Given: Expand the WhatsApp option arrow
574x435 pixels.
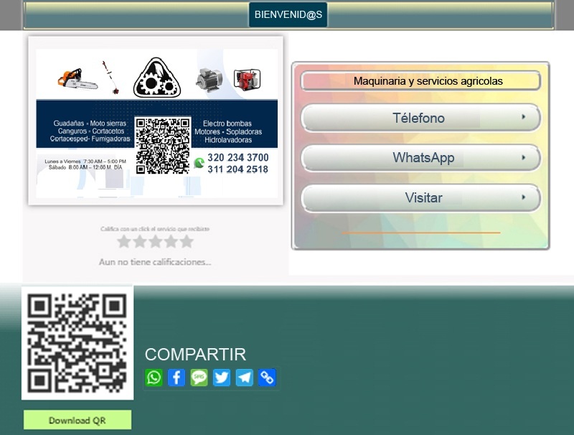Looking at the screenshot, I should (x=524, y=157).
